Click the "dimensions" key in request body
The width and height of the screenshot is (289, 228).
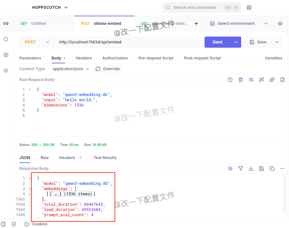56,105
